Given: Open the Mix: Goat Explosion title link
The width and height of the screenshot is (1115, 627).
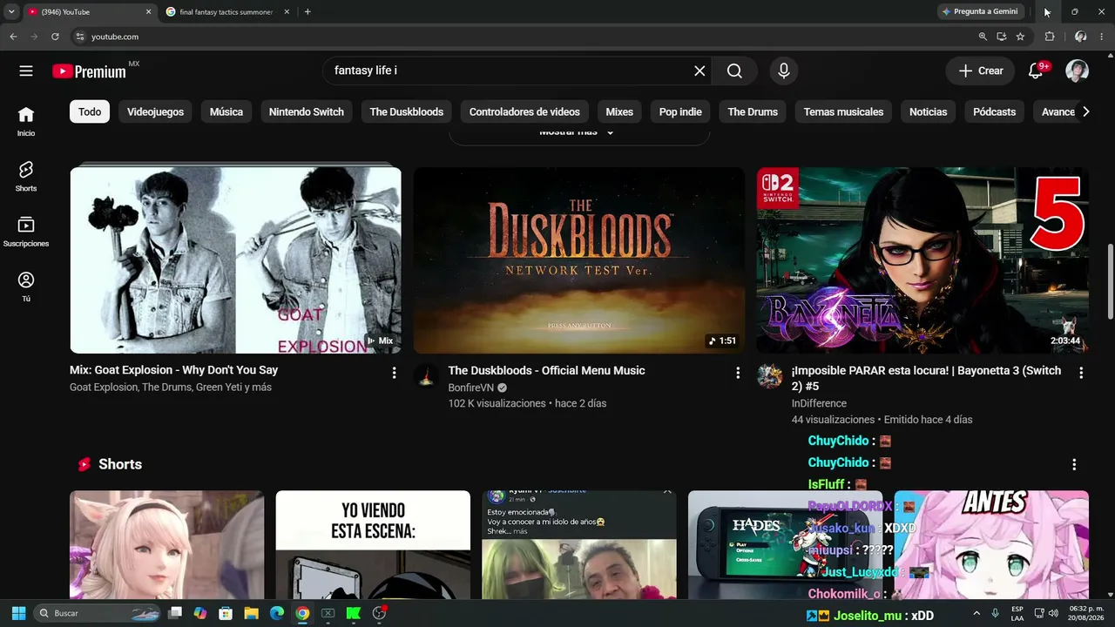Looking at the screenshot, I should pos(174,370).
